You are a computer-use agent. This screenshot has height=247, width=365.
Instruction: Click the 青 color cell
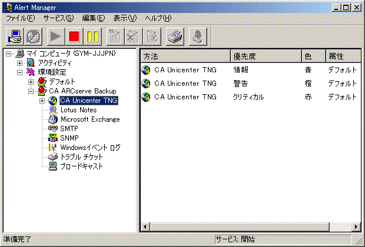(x=308, y=70)
